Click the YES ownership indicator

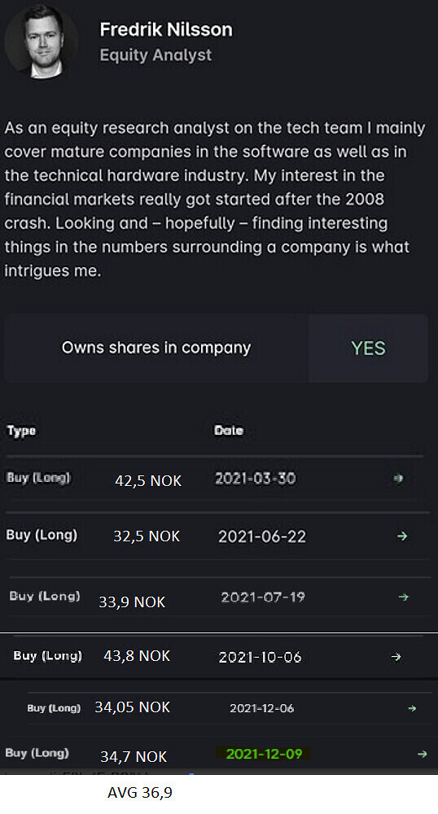[369, 348]
